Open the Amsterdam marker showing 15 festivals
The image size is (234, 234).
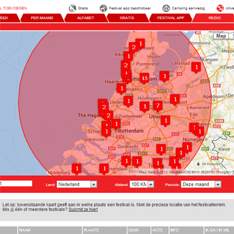(145, 78)
